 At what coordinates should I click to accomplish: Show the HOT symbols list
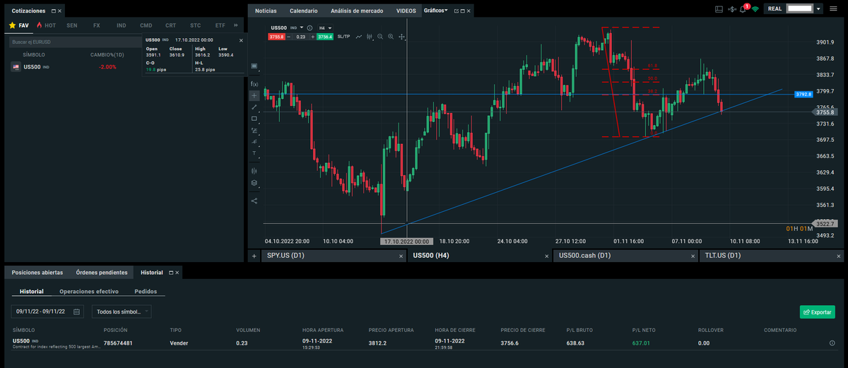46,25
